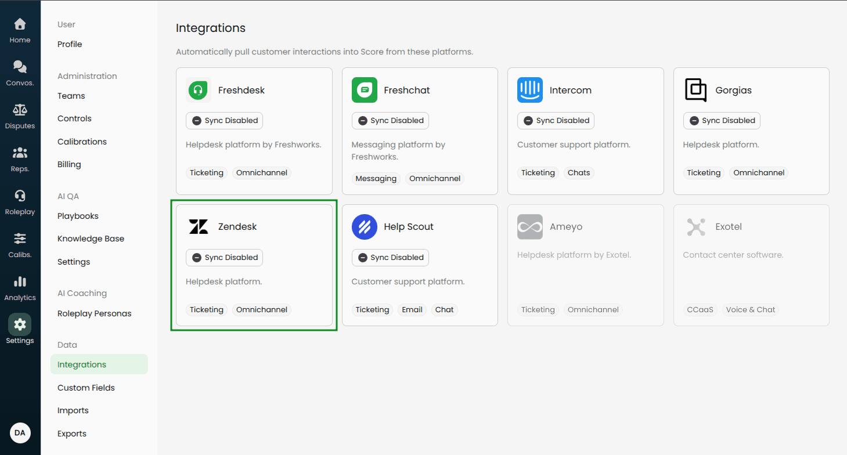The width and height of the screenshot is (847, 455).
Task: Open Imports menu item
Action: [x=73, y=410]
